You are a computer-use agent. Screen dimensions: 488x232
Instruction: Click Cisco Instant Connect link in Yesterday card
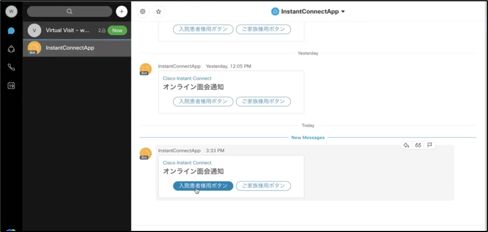pos(187,79)
